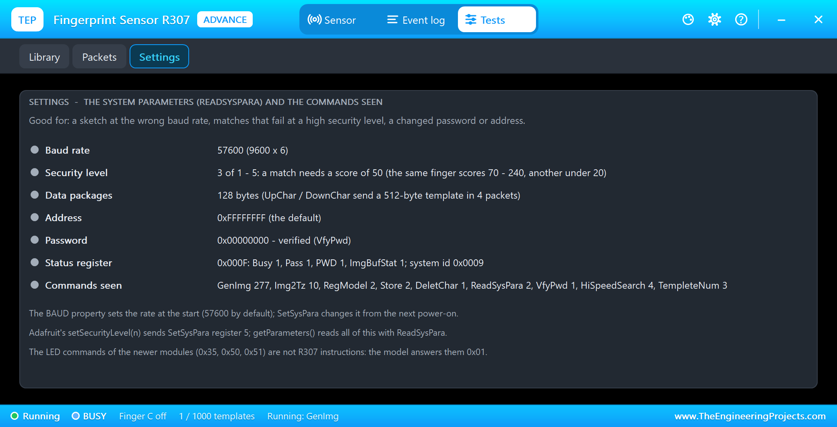Click the SETTINGS panel heading
Image resolution: width=837 pixels, height=427 pixels.
pyautogui.click(x=206, y=102)
